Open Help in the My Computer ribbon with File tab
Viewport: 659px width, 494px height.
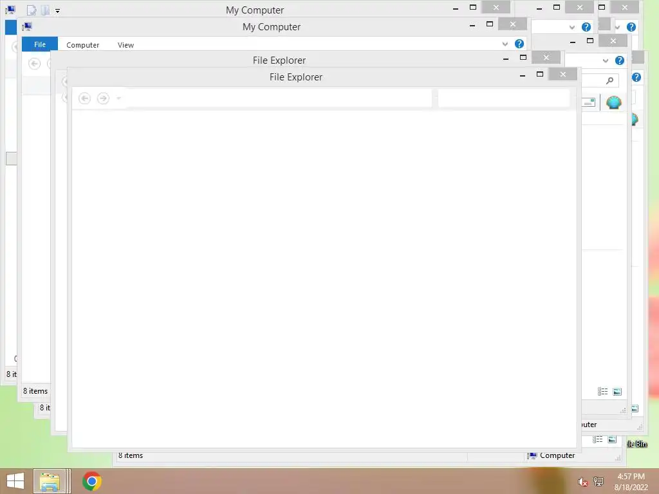[x=519, y=44]
